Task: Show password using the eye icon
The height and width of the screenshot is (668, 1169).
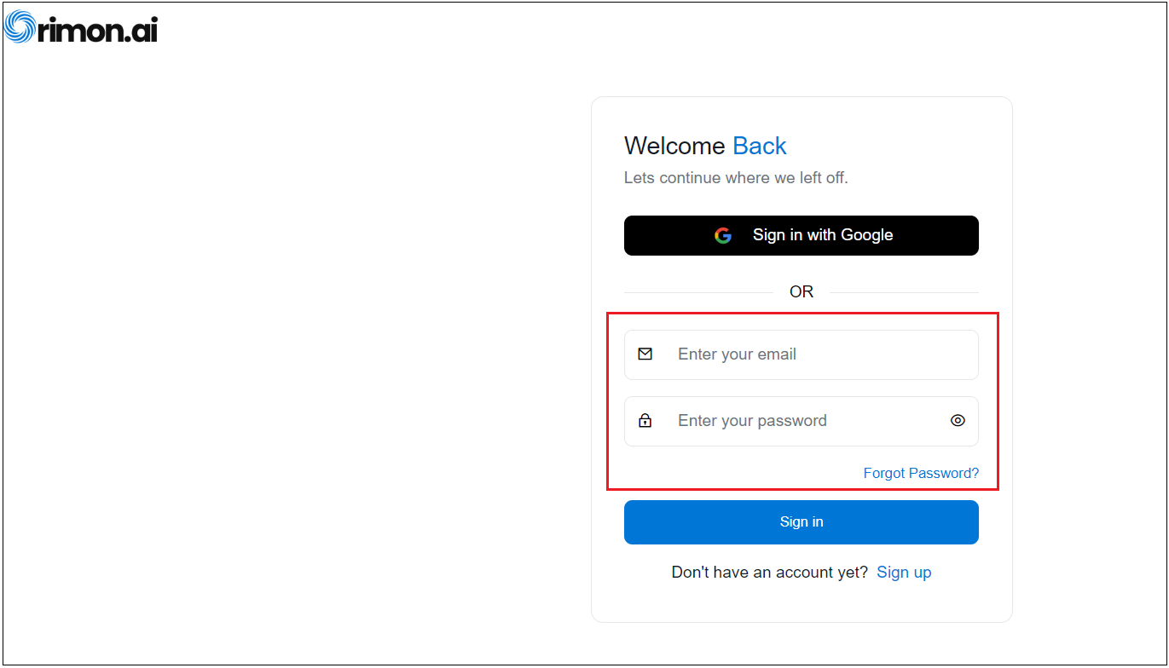Action: (958, 420)
